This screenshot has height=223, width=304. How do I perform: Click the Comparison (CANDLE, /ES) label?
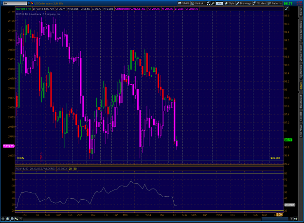131,9
